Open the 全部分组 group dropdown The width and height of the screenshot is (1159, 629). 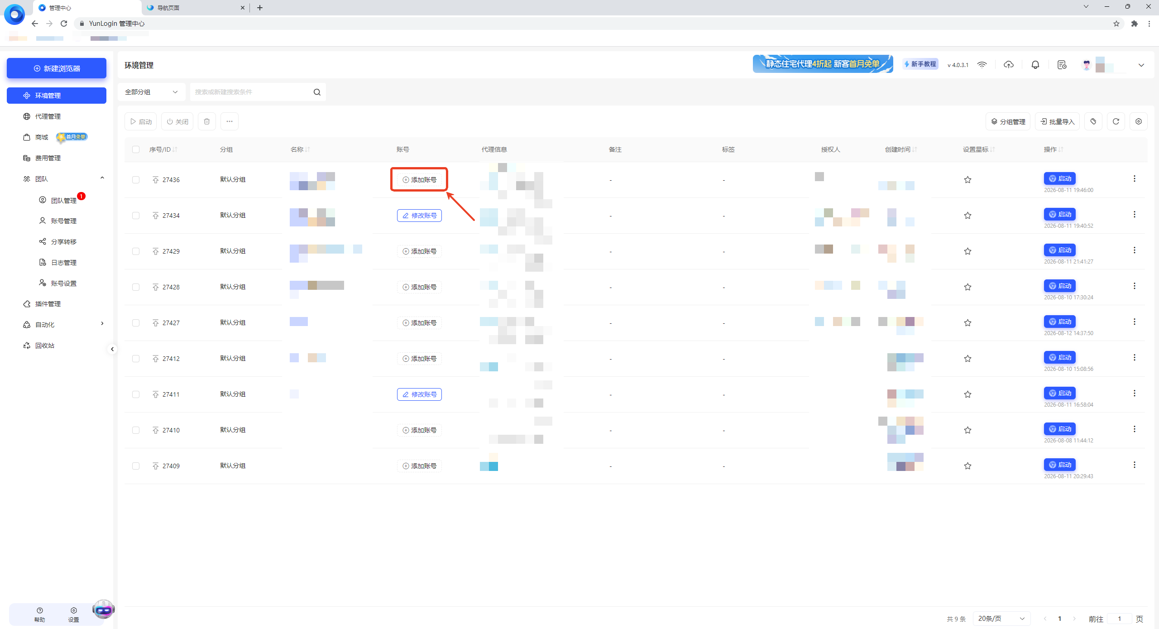(152, 92)
